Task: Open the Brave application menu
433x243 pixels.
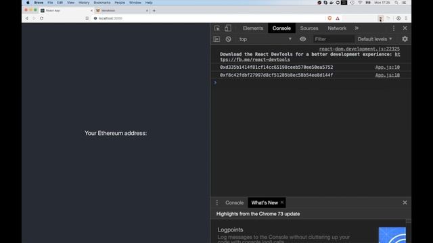Action: point(39,3)
